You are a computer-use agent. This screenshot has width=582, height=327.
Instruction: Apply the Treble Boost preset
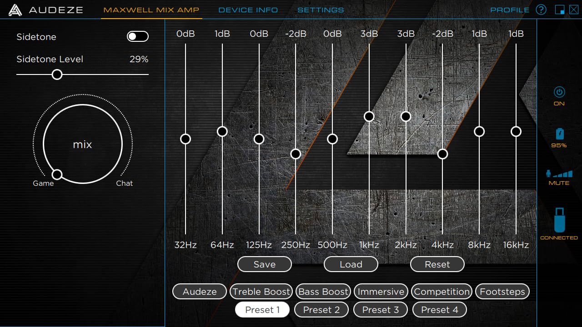tap(261, 292)
